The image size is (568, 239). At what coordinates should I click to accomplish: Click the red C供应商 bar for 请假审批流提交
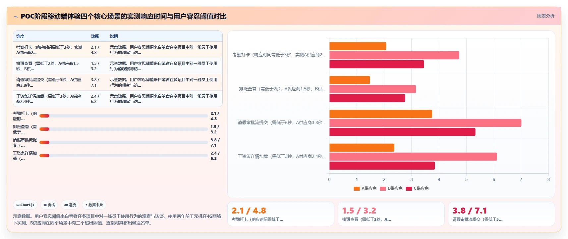click(x=402, y=132)
